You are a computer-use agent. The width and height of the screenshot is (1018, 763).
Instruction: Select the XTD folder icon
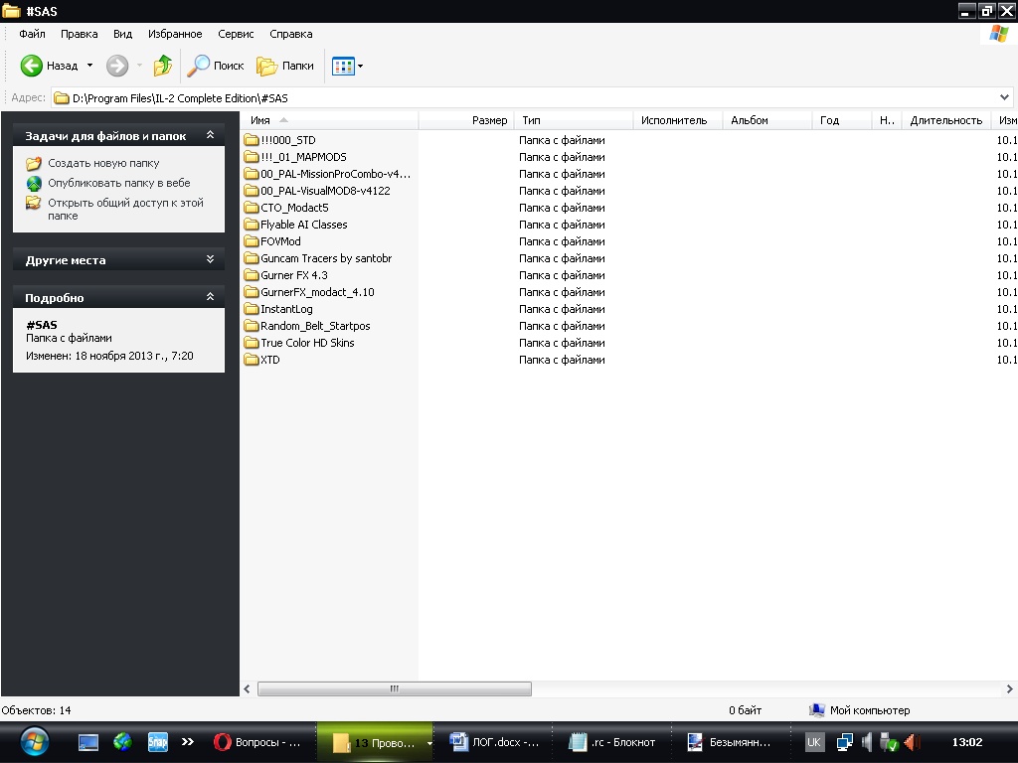coord(252,360)
